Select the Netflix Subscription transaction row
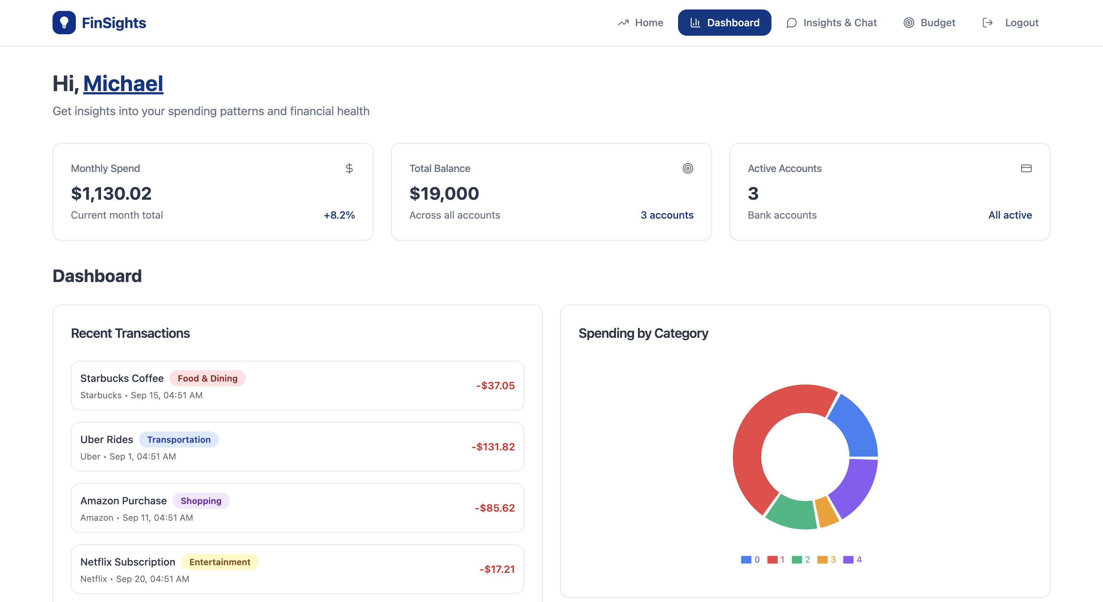The height and width of the screenshot is (602, 1103). [297, 569]
